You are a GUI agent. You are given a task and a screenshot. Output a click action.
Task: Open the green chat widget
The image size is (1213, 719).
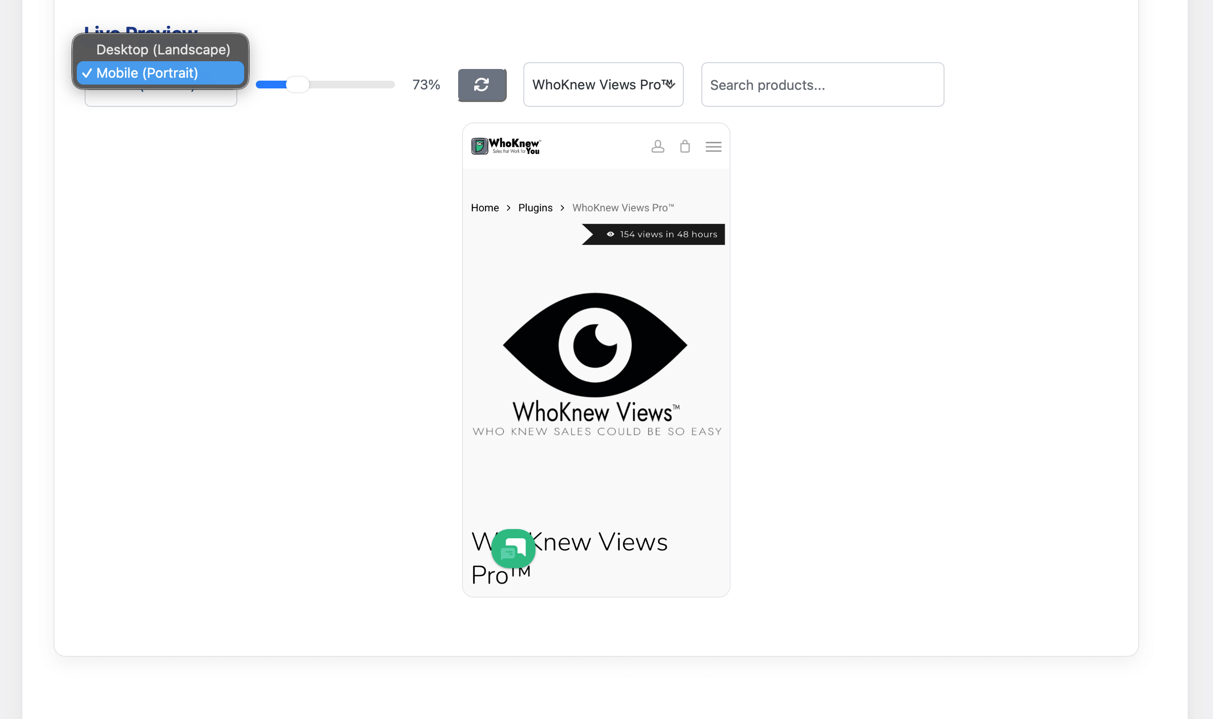point(513,549)
